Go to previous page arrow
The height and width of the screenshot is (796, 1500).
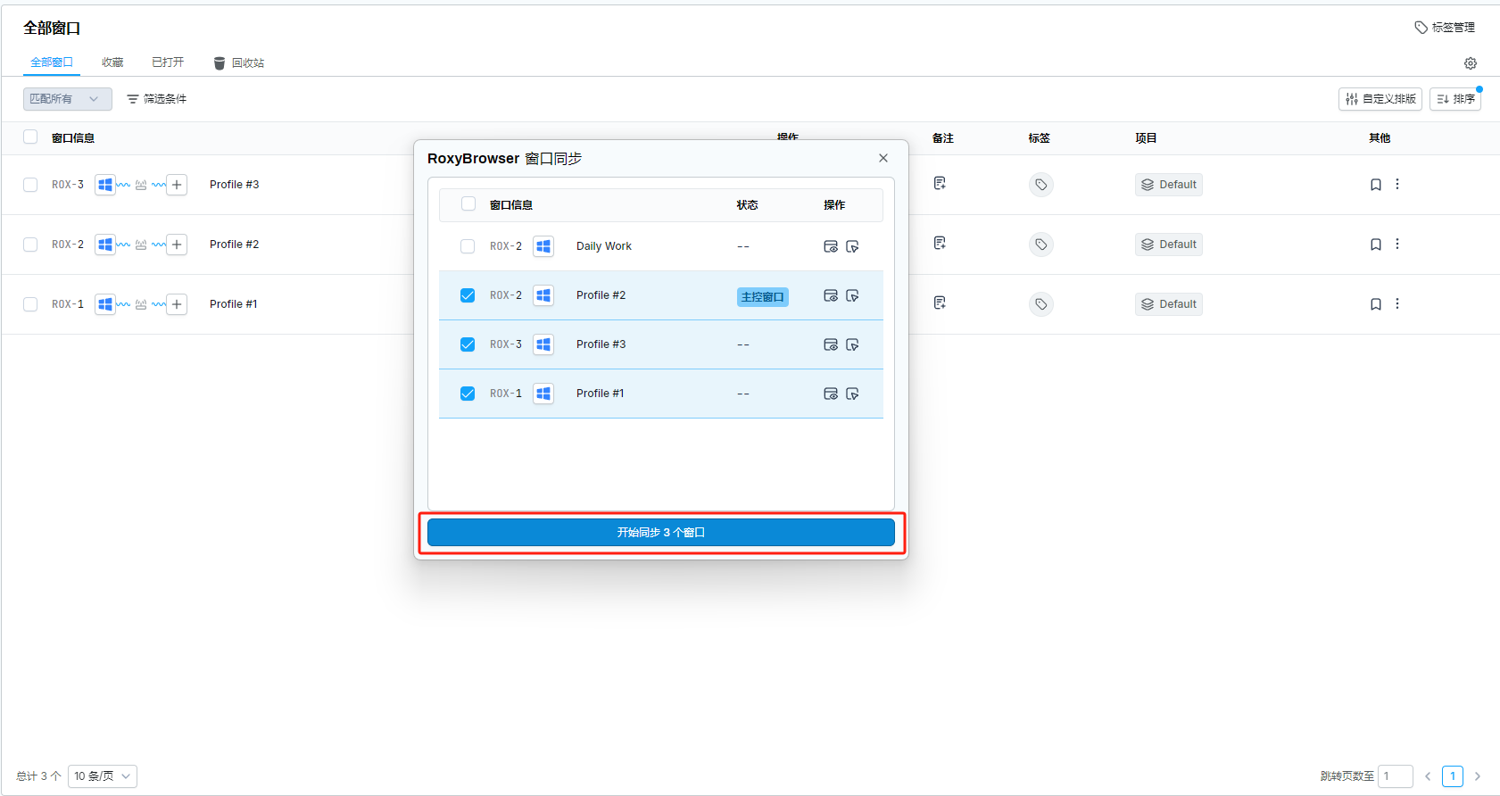[1428, 776]
